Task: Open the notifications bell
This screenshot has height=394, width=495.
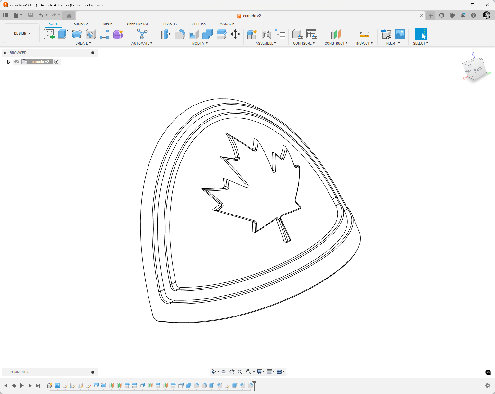Action: [463, 15]
